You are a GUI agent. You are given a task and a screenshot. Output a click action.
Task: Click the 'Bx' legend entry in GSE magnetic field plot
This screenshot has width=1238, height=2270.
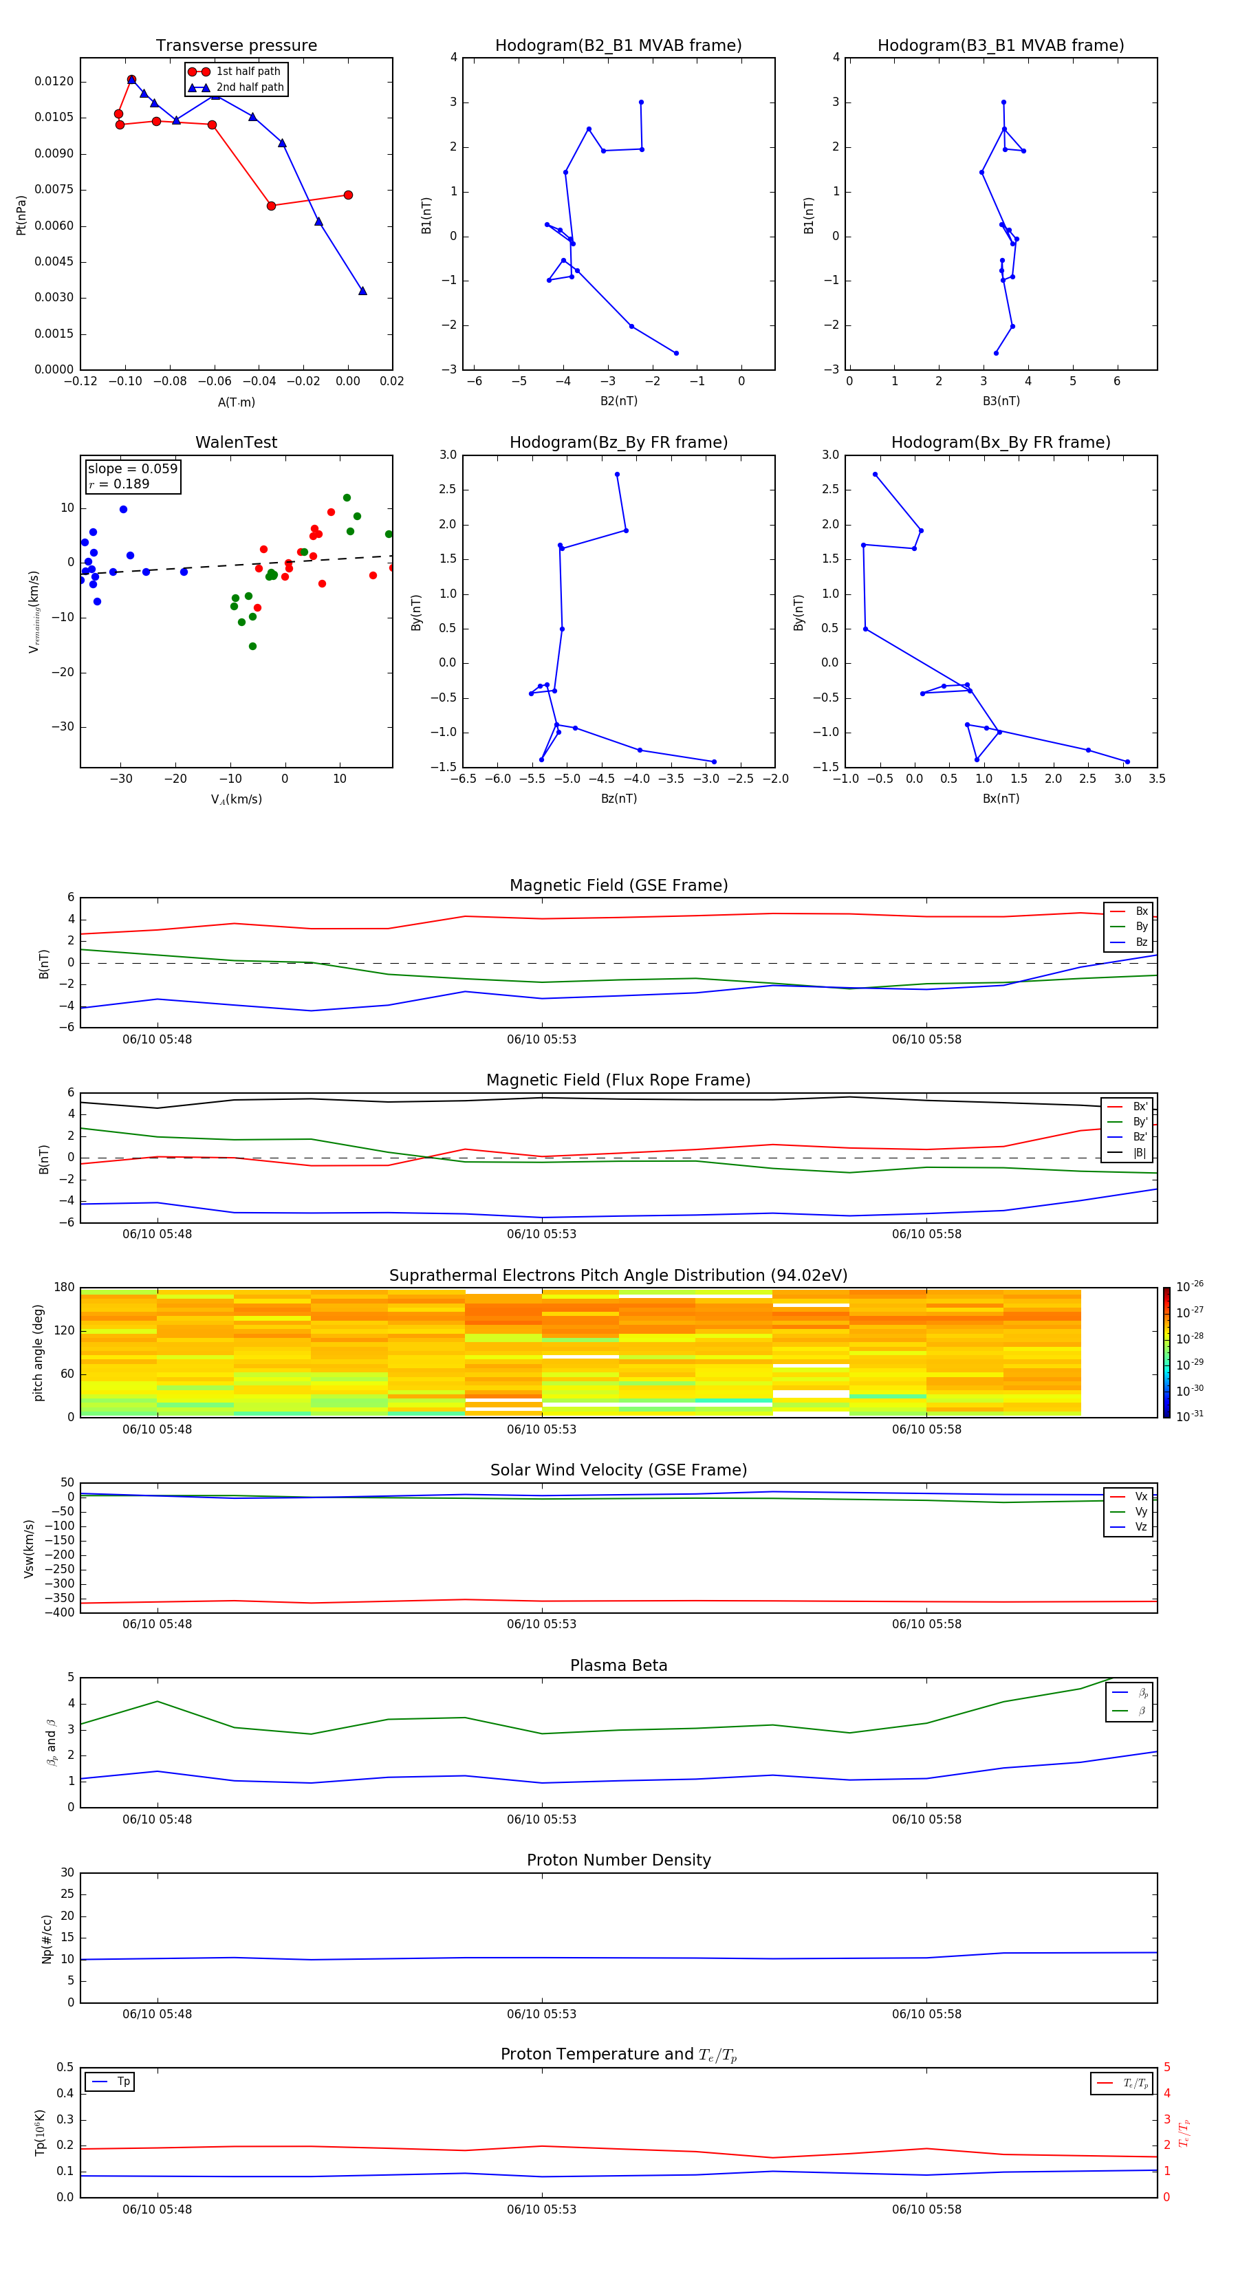pos(1129,911)
